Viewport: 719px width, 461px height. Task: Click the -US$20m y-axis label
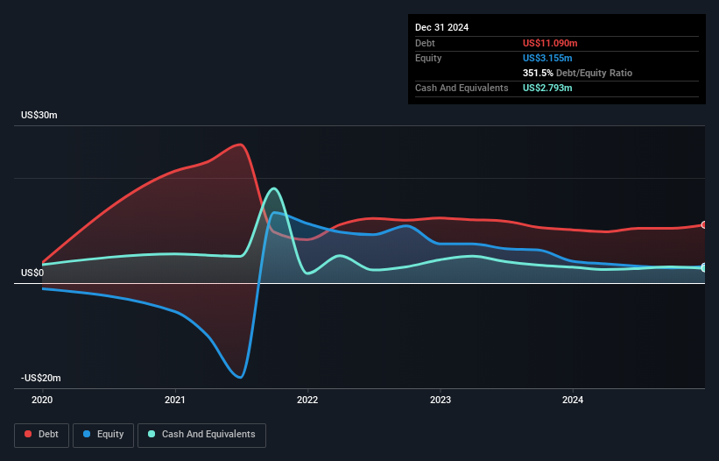pos(41,378)
